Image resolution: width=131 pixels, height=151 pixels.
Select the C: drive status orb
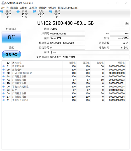(x=34, y=11)
